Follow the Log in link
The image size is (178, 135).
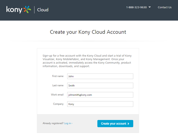68,124
